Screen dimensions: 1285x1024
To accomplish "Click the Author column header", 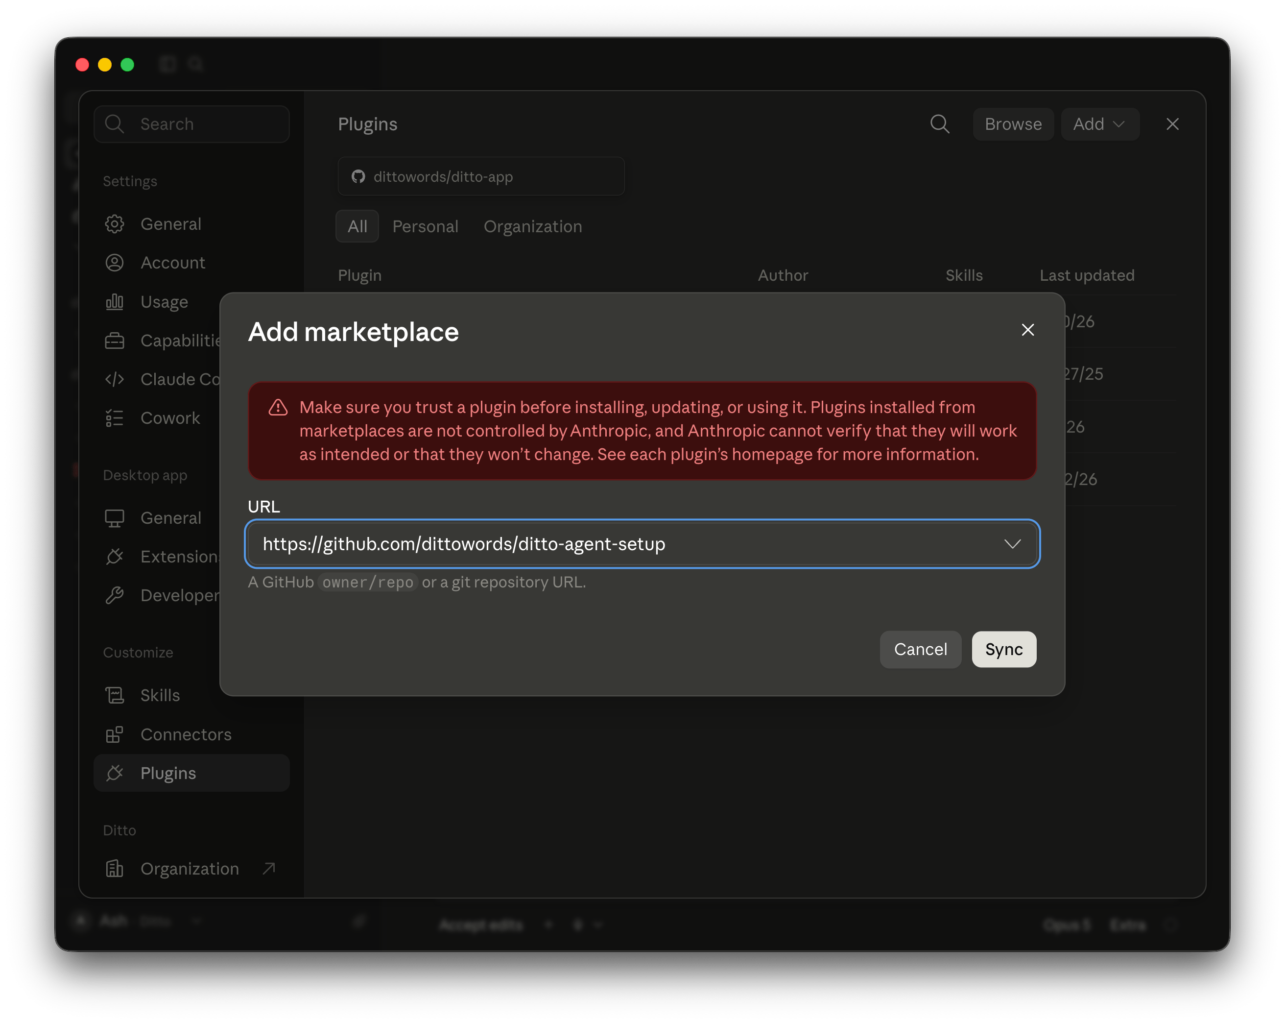I will (783, 275).
